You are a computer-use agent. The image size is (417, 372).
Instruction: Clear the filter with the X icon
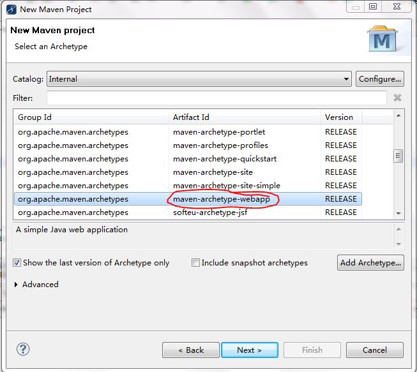coord(397,98)
